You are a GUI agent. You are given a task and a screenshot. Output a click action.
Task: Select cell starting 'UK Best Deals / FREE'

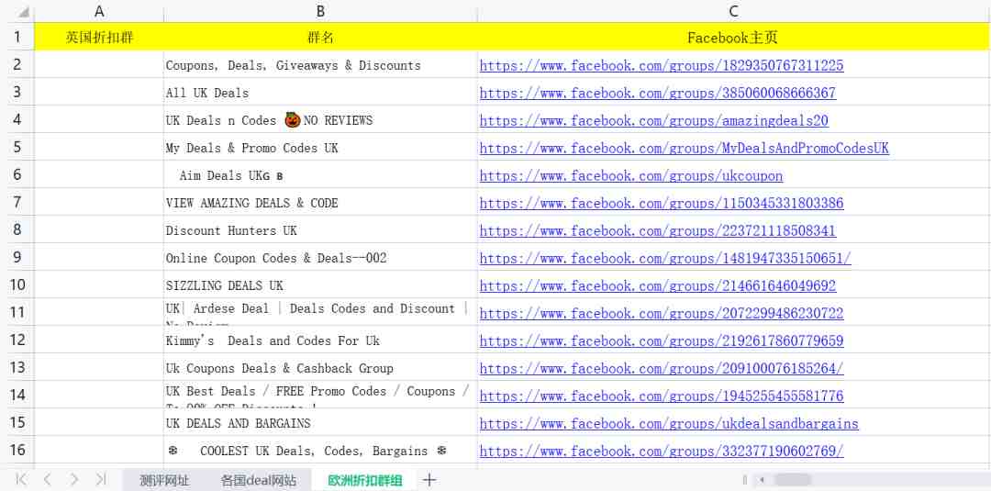click(320, 396)
